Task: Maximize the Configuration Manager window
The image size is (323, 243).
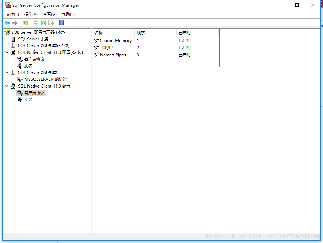Action: pos(297,5)
